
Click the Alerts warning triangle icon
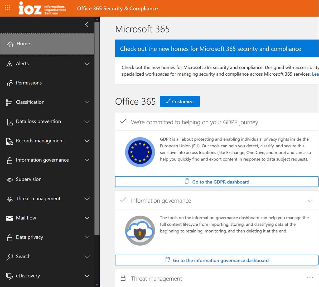click(9, 64)
